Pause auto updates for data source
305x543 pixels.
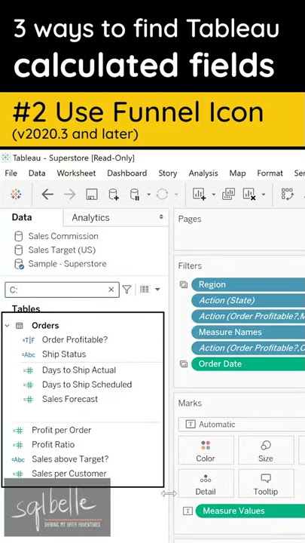135,195
